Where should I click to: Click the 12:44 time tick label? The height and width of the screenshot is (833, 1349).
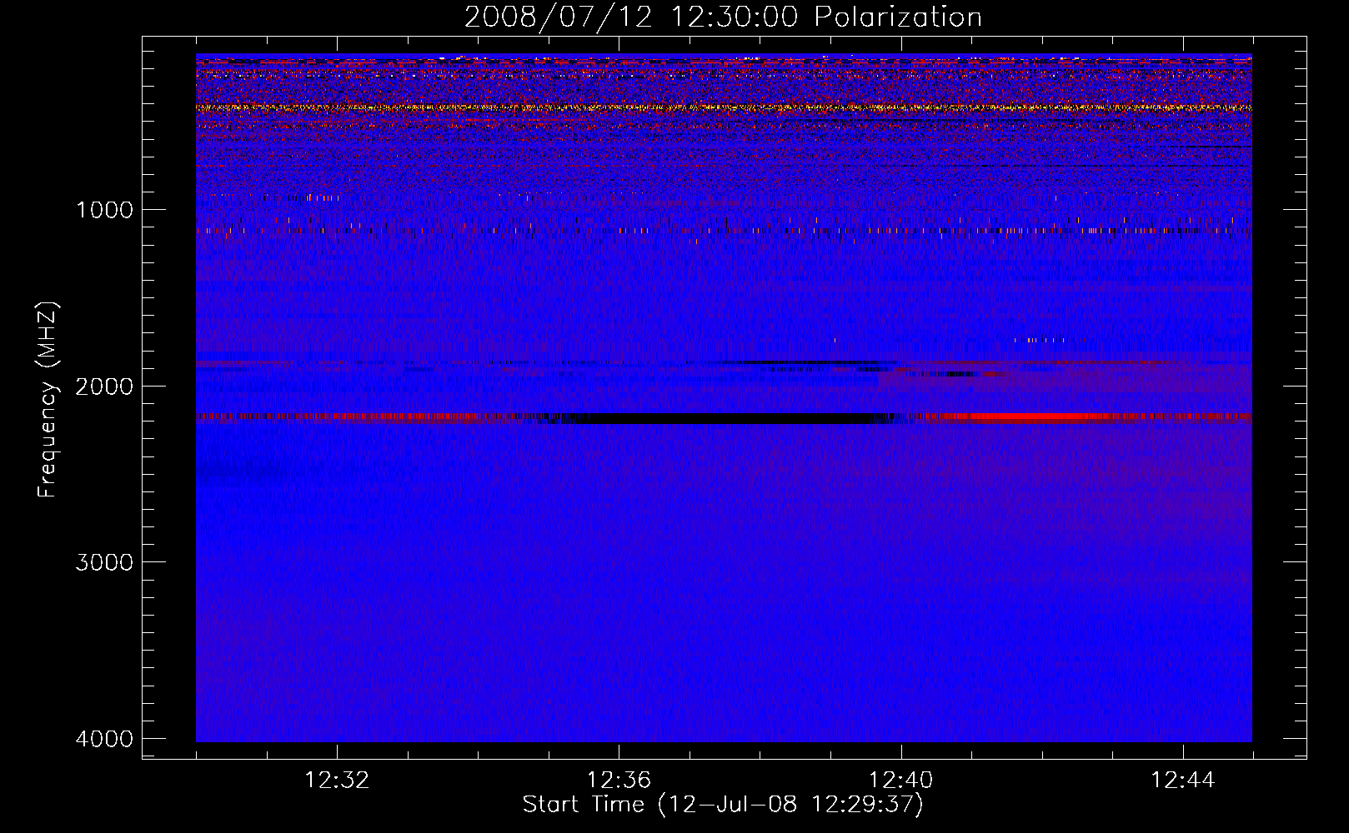[1183, 781]
